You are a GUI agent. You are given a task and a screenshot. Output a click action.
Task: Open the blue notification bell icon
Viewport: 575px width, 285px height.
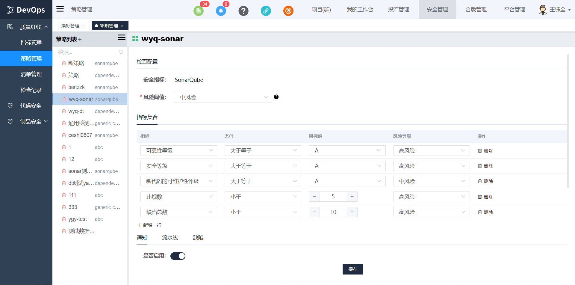pyautogui.click(x=221, y=11)
